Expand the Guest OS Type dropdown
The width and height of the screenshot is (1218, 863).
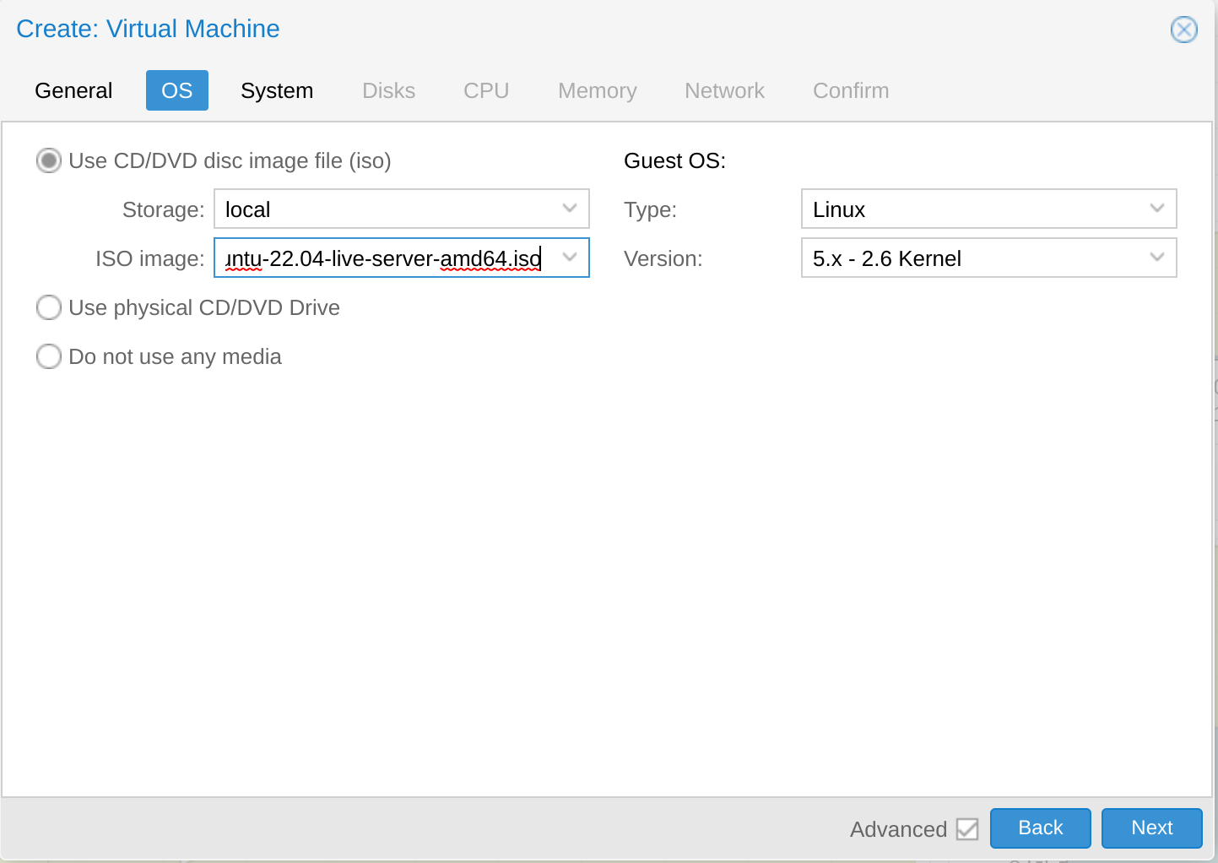pos(1156,209)
